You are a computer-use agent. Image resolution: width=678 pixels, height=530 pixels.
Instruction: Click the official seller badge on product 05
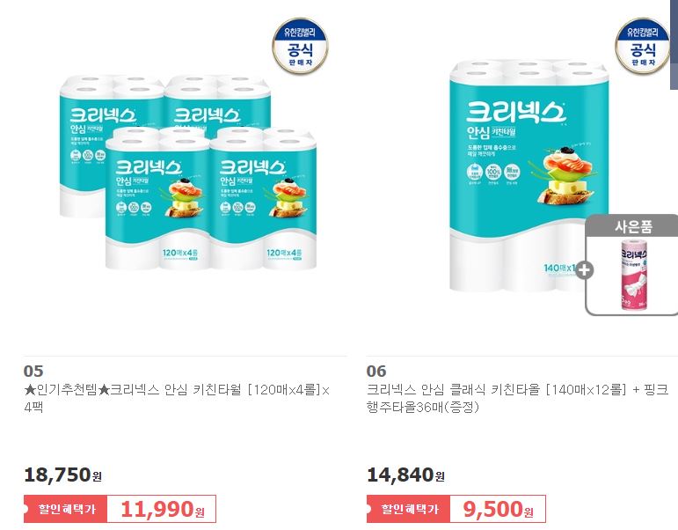300,46
